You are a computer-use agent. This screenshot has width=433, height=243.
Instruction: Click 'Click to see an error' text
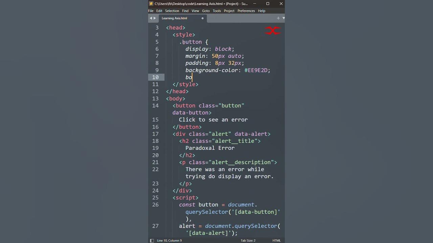[x=213, y=120]
